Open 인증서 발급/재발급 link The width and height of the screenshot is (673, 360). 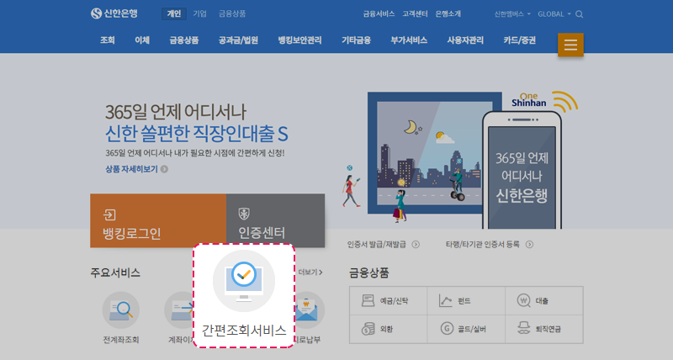376,245
